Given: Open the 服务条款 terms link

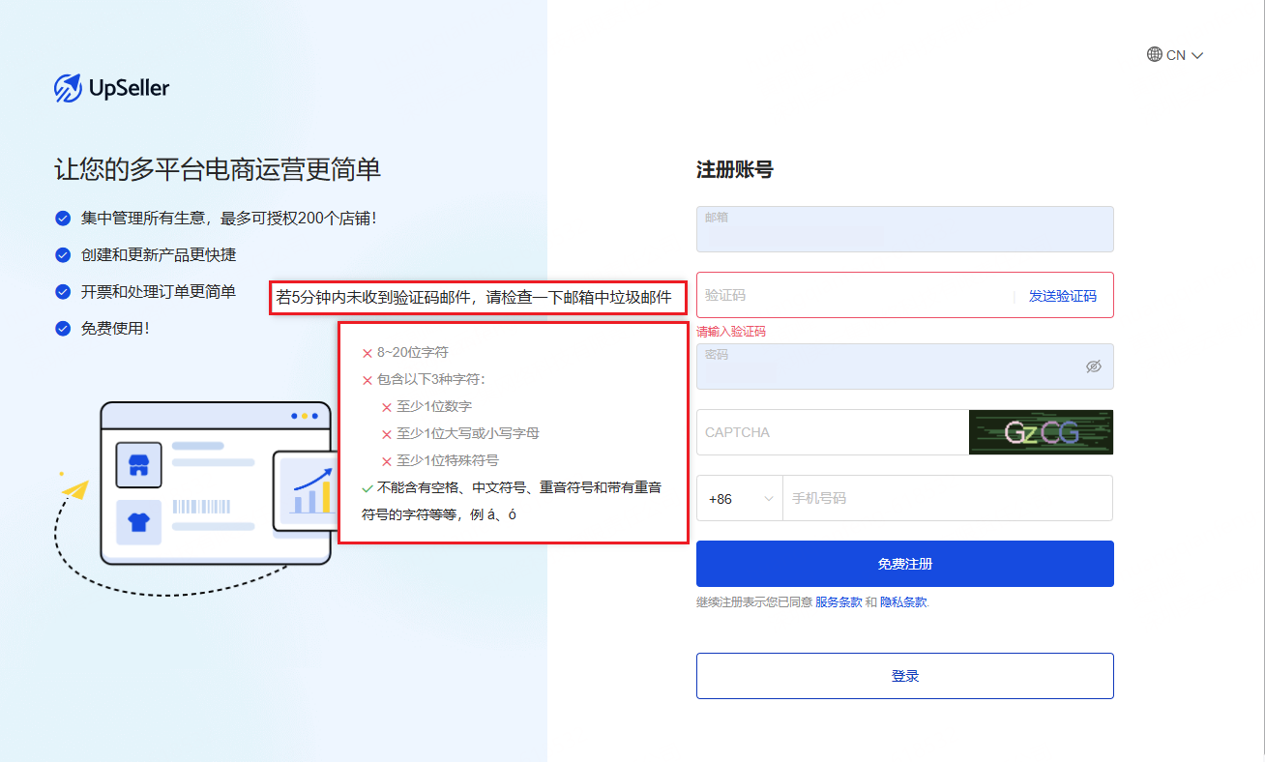Looking at the screenshot, I should 838,602.
